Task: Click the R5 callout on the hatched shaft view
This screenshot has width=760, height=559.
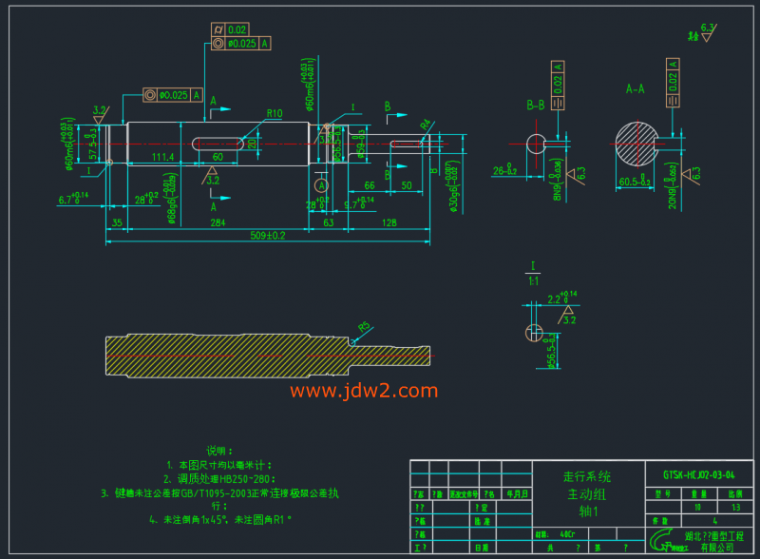Action: (363, 328)
